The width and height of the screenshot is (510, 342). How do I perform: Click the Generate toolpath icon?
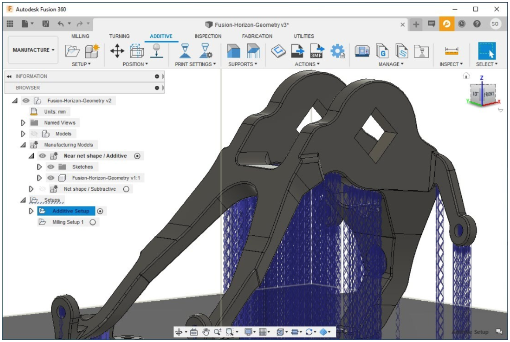tap(278, 51)
